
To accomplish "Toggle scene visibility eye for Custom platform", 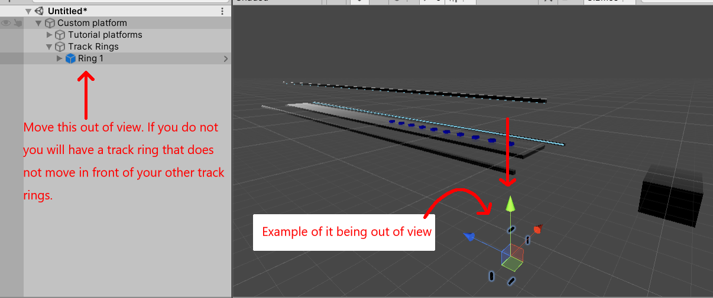I will tap(6, 23).
